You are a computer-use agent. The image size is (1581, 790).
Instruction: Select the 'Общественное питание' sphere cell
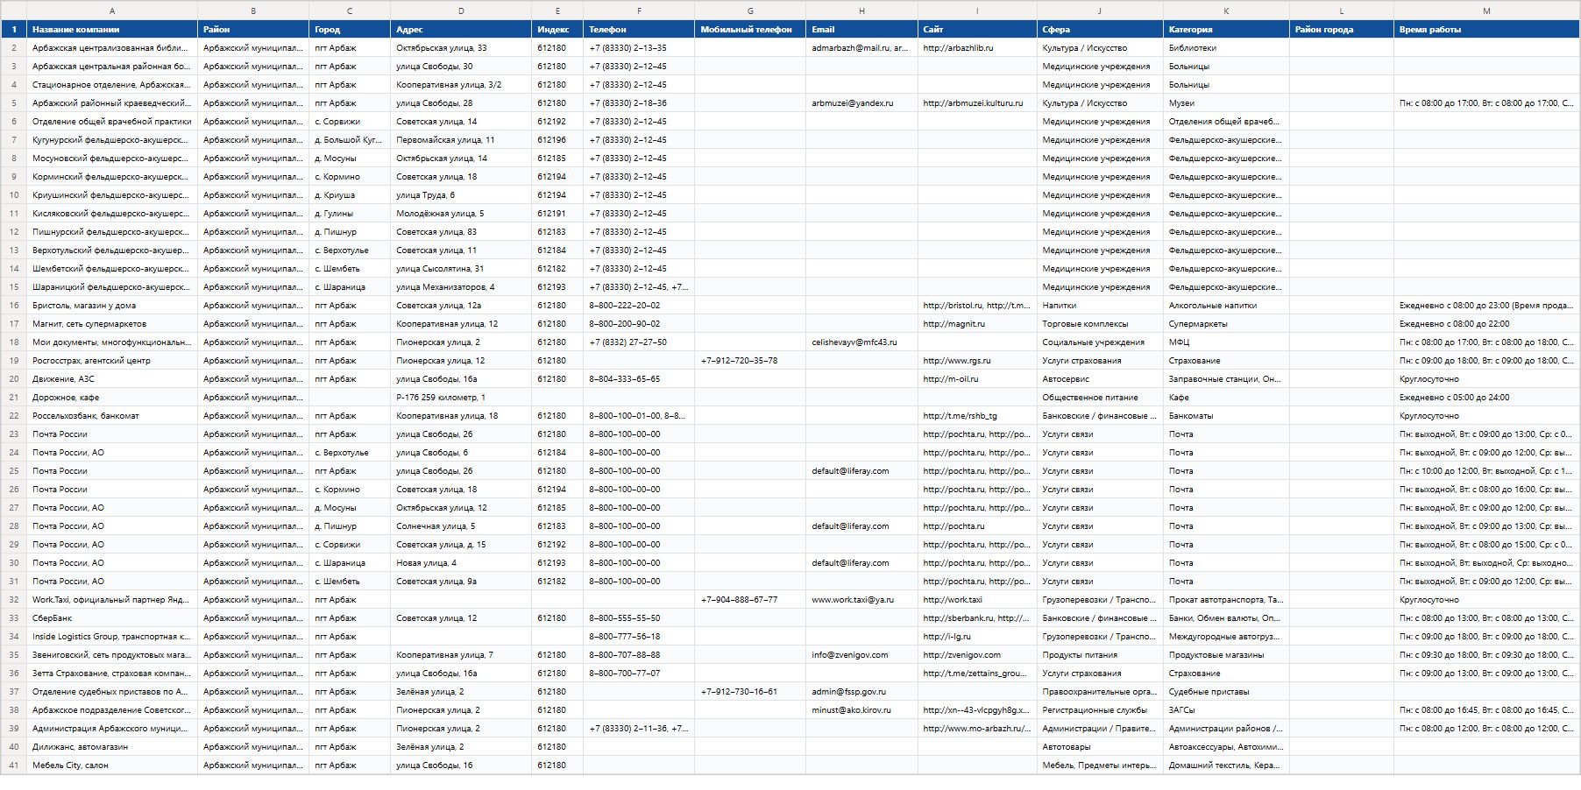pos(1100,398)
